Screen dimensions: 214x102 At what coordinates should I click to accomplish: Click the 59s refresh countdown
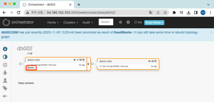pos(138,22)
